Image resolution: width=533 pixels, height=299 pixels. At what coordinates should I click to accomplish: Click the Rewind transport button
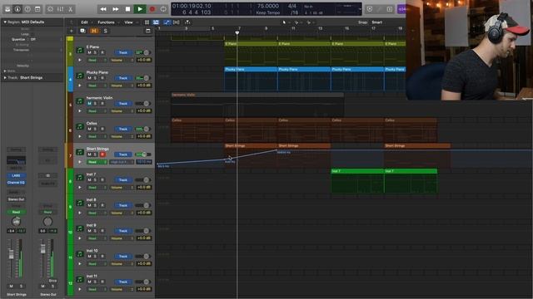[x=103, y=9]
